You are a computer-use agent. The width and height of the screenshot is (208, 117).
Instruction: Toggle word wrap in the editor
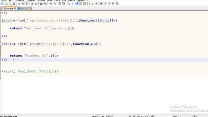tap(69, 4)
